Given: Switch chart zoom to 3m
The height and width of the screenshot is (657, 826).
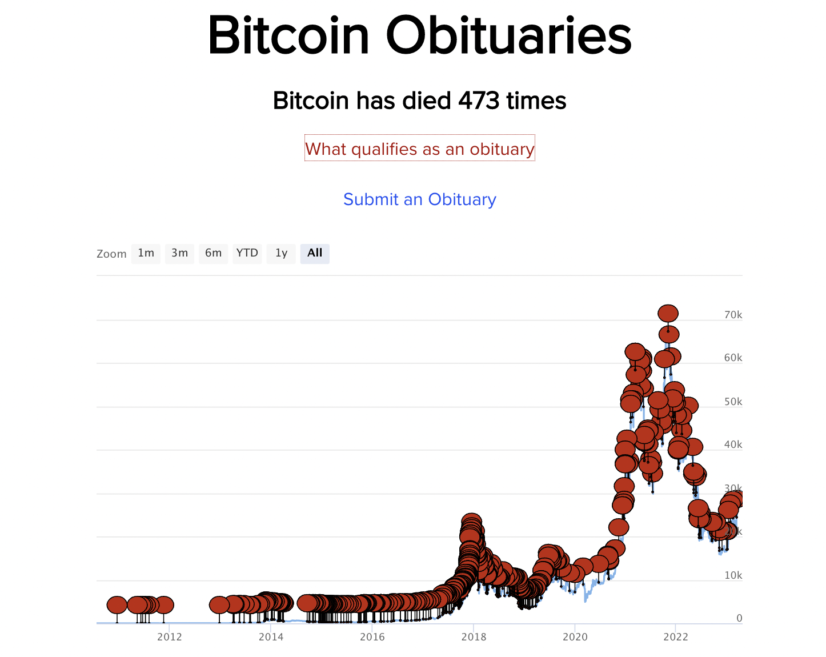Looking at the screenshot, I should click(x=179, y=253).
